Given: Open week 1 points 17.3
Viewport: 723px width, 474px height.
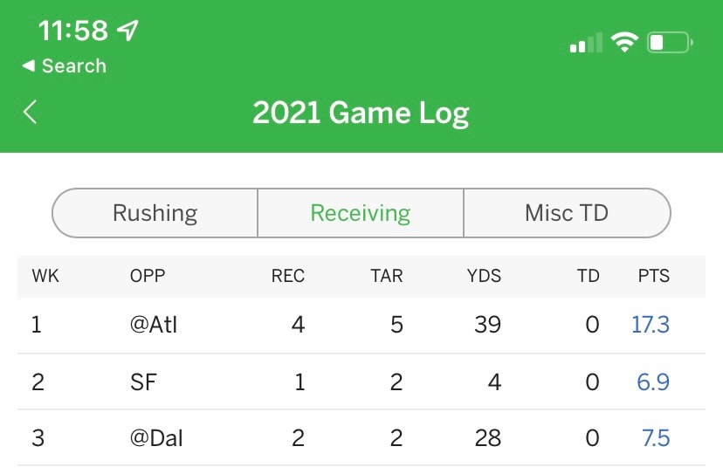Looking at the screenshot, I should tap(651, 326).
